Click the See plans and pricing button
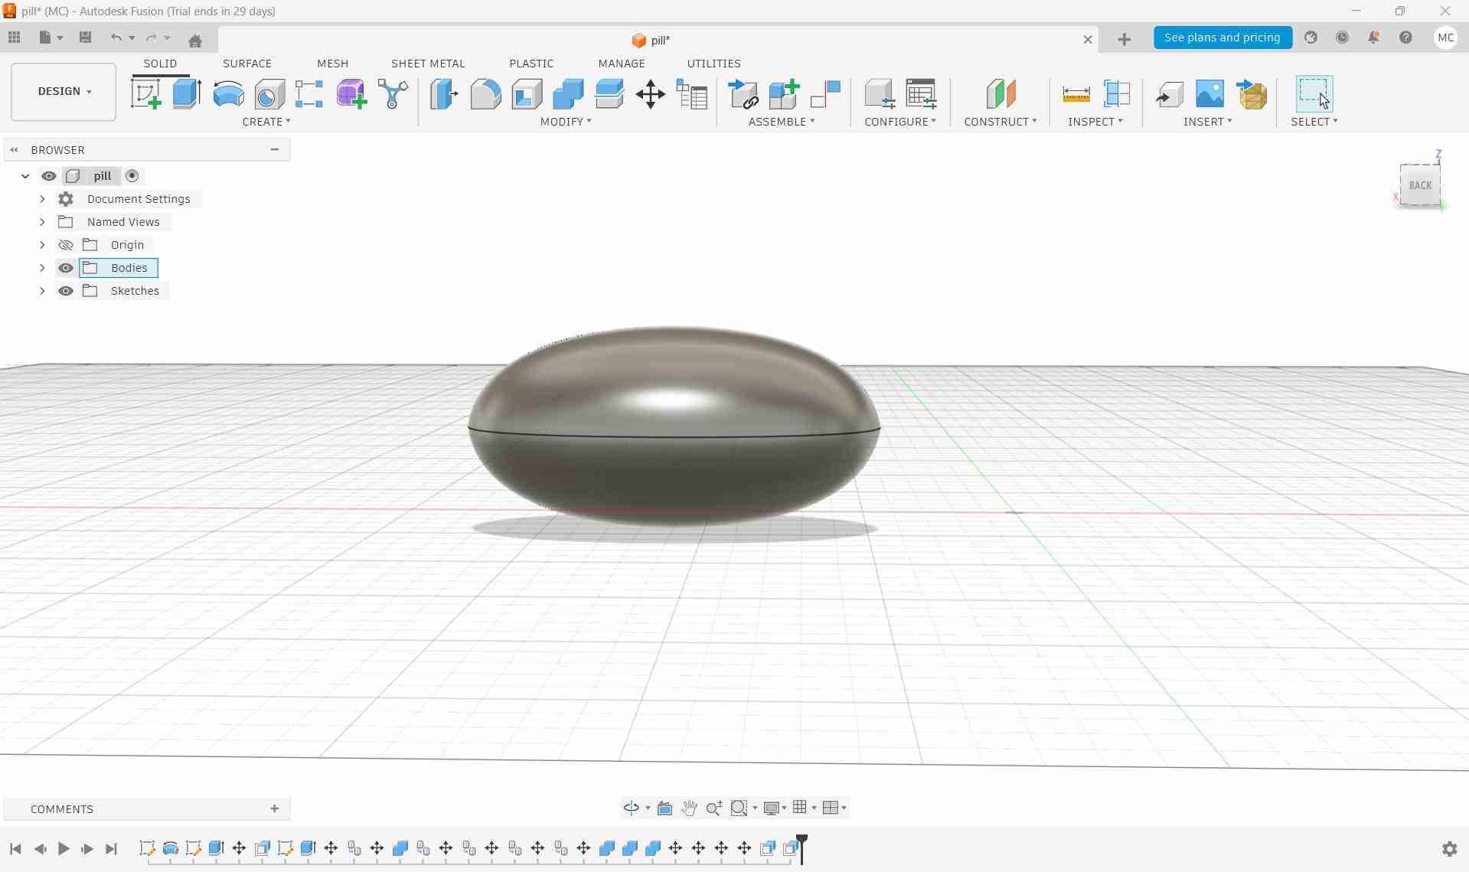The image size is (1469, 872). point(1223,38)
